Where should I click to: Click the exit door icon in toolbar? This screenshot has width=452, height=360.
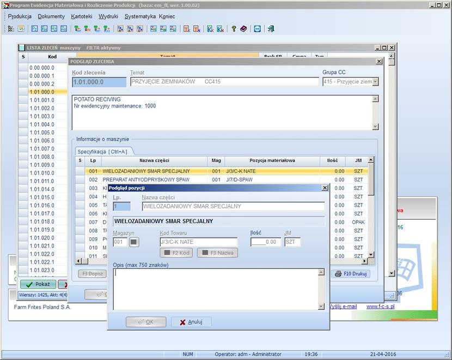click(x=271, y=29)
